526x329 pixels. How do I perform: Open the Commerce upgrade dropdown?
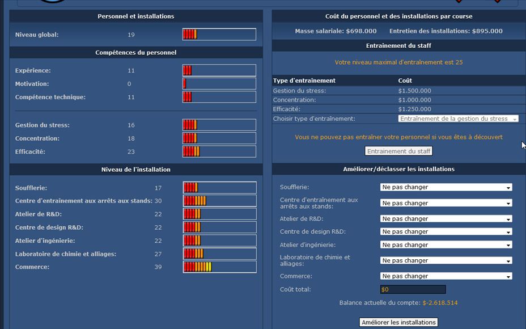446,276
